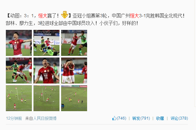
Task: Open the first photo of cheering player 29
Action: [x=19, y=43]
